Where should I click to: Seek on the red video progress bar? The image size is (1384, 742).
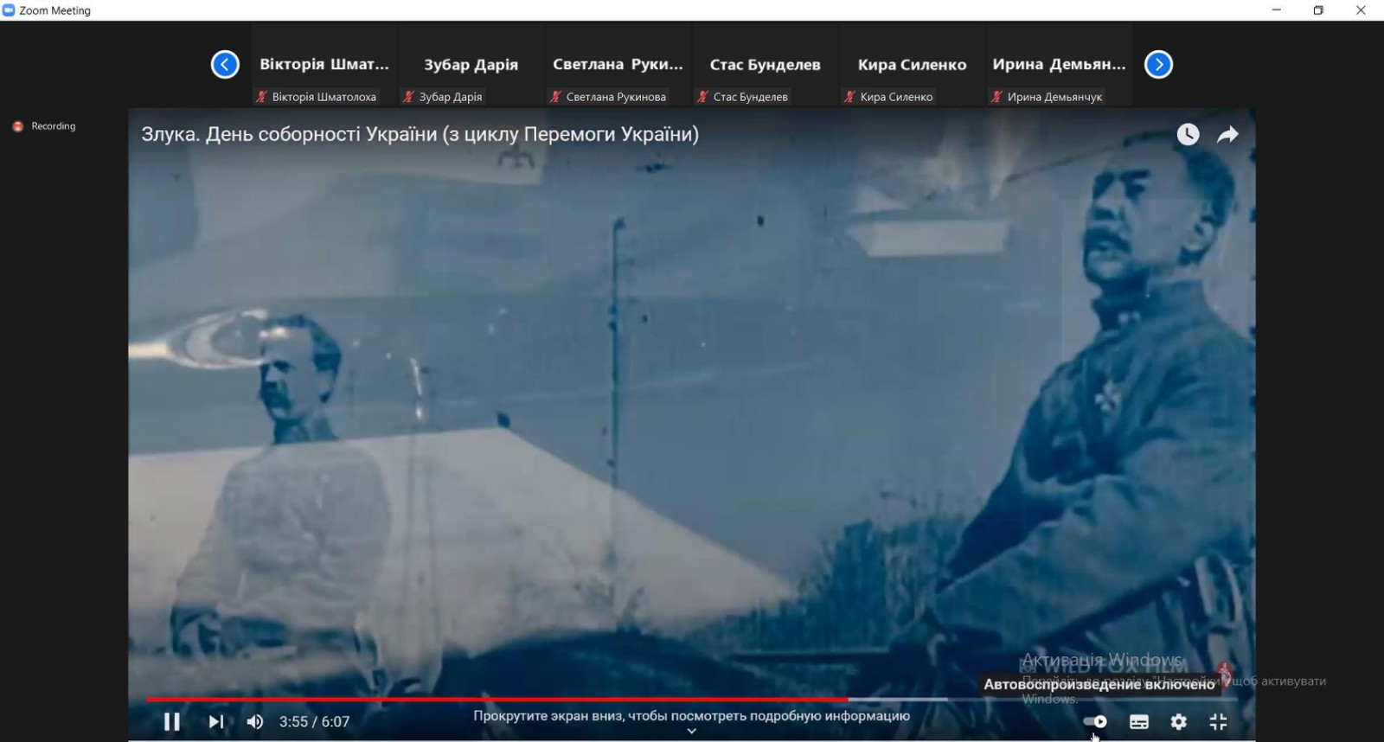click(497, 699)
